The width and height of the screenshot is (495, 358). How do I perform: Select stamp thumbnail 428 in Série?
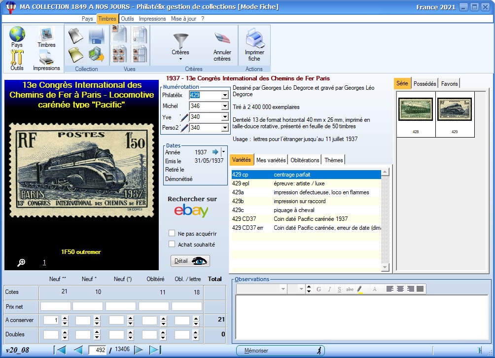pyautogui.click(x=416, y=109)
